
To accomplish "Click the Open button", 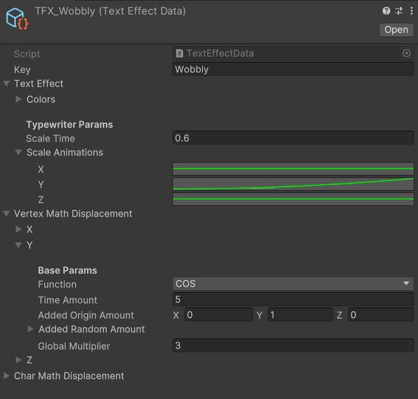I will pyautogui.click(x=396, y=30).
